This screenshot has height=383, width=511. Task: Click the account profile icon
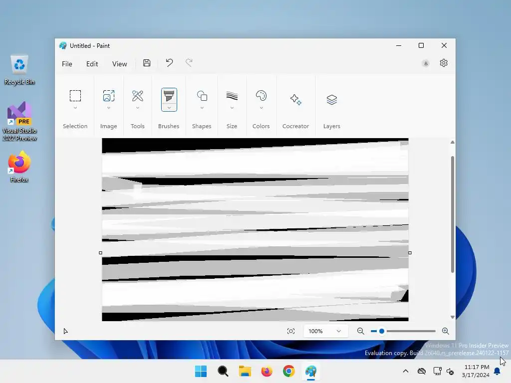pos(426,63)
